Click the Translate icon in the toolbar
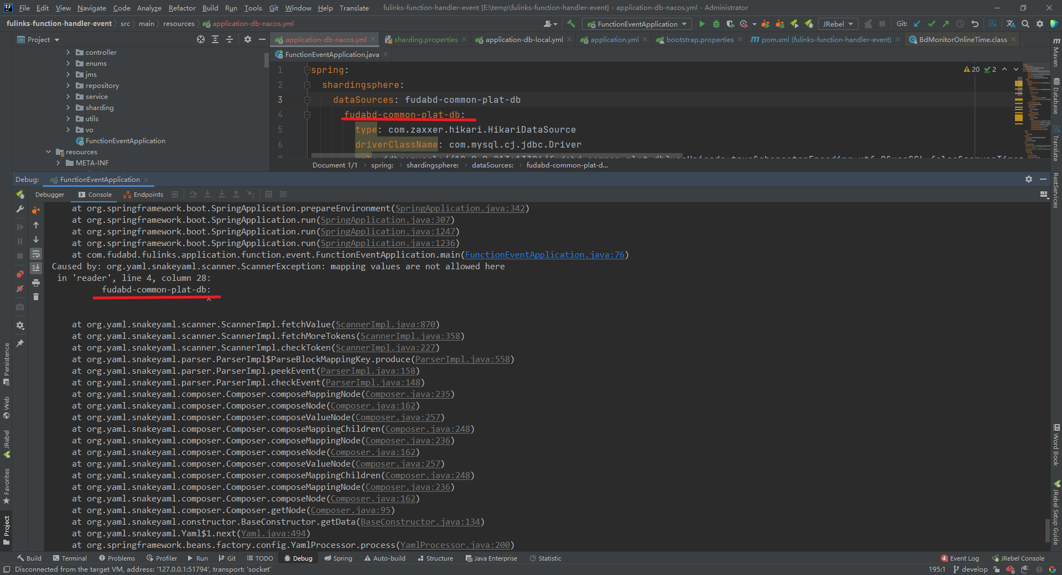 (1011, 24)
